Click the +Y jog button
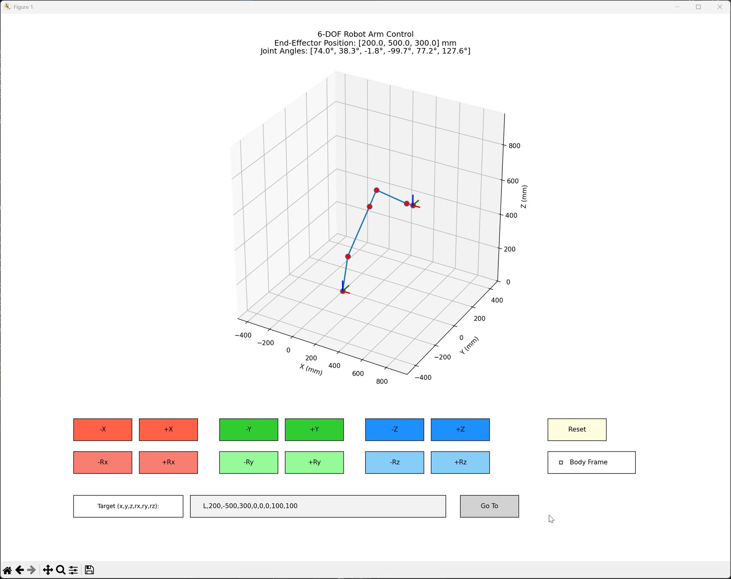 click(x=314, y=430)
